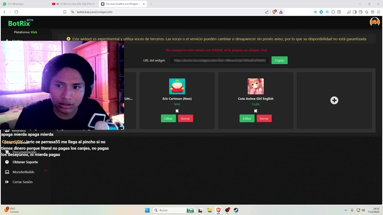
Task: Click the Brave VPN shield icon
Action: point(373,12)
